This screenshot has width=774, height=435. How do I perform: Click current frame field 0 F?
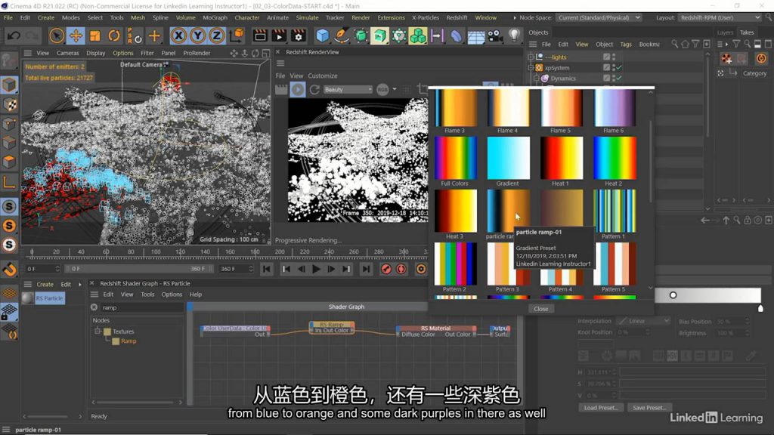(x=42, y=269)
